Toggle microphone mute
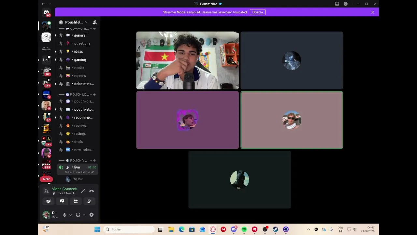This screenshot has width=417, height=235. 65,215
